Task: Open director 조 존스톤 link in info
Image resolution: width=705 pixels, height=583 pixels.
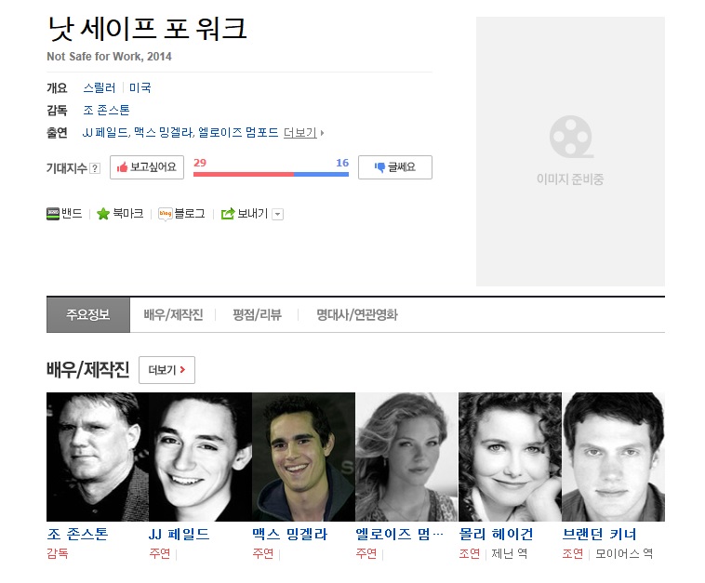Action: pos(106,111)
